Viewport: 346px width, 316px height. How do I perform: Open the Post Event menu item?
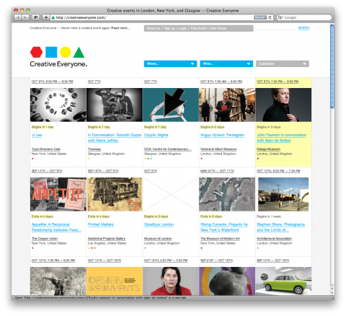tap(198, 28)
